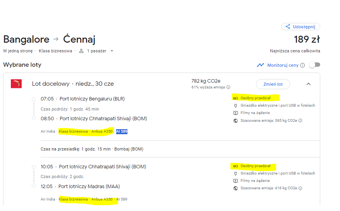Click the globe emissions icon for BOM–MAA leg
Viewport: 340px width, 211px height.
pos(235,188)
